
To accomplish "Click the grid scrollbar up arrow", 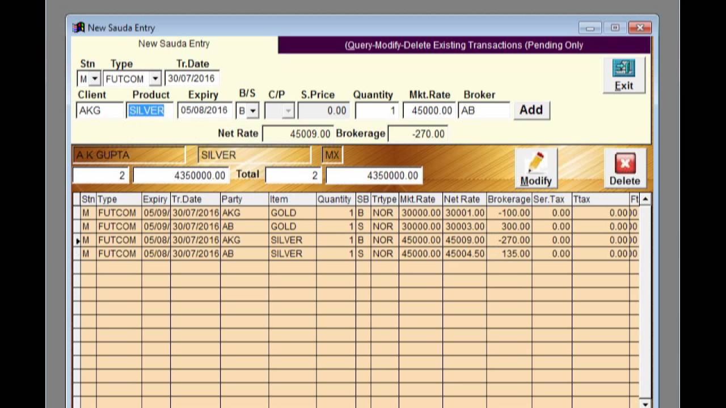I will (645, 199).
